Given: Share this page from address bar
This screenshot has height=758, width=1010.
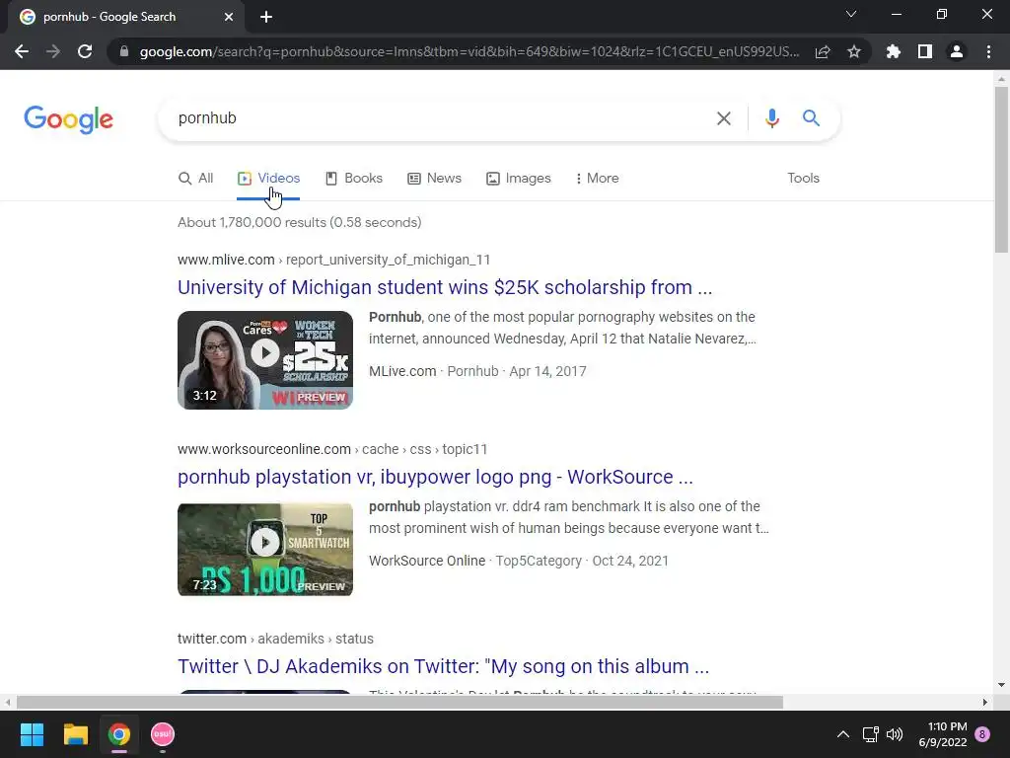Looking at the screenshot, I should [x=823, y=51].
